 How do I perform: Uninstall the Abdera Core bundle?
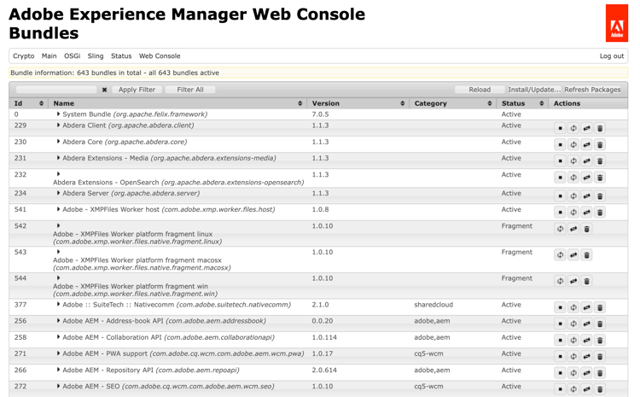click(600, 144)
